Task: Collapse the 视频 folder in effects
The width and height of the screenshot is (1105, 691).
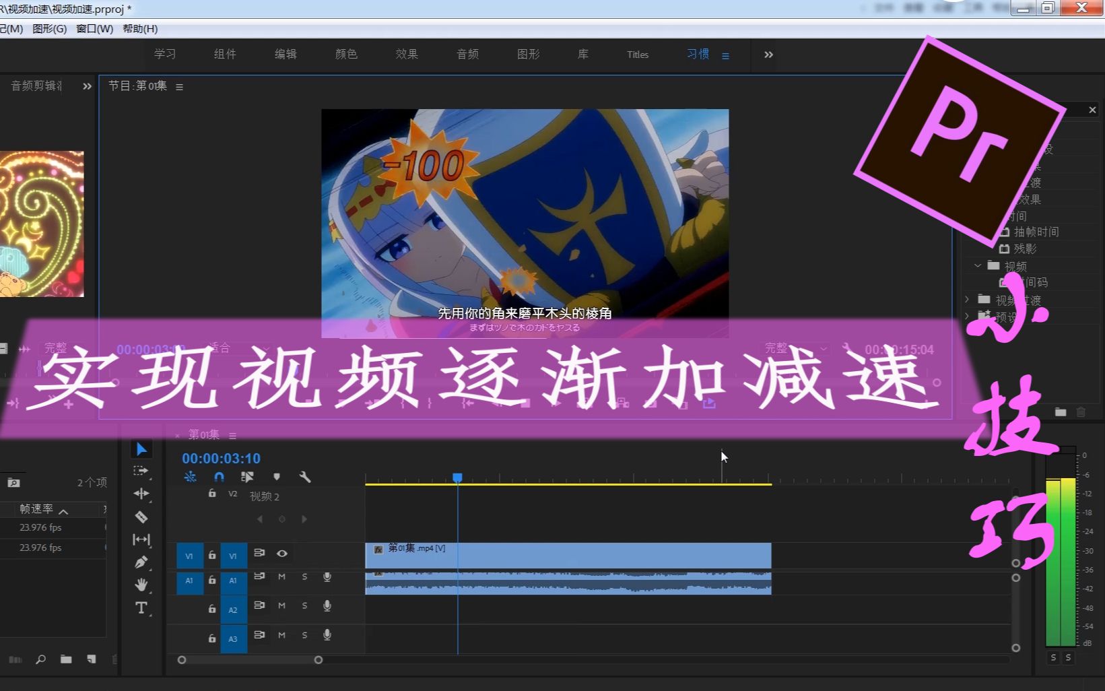Action: point(978,266)
